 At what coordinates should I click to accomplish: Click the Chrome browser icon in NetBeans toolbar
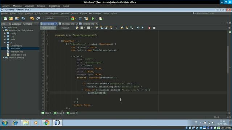coord(72,18)
